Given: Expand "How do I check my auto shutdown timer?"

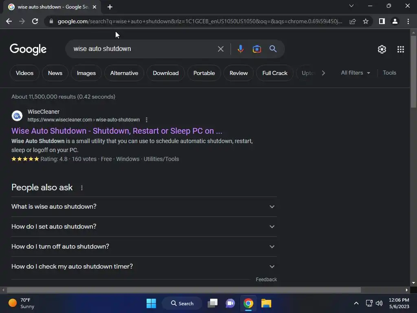Looking at the screenshot, I should (144, 267).
